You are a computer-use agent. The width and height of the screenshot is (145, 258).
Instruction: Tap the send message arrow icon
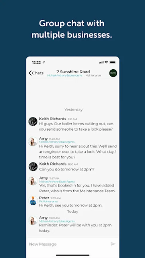coord(113,244)
